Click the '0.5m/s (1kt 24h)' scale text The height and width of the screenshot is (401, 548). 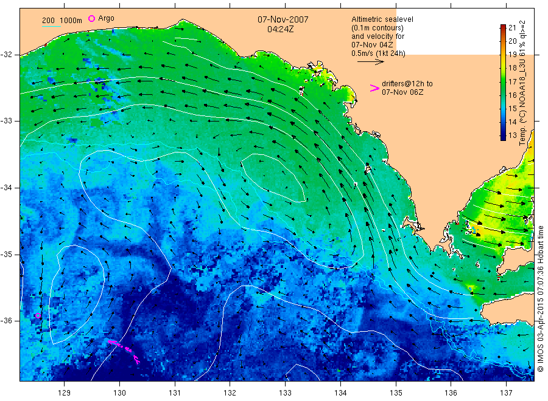point(378,53)
